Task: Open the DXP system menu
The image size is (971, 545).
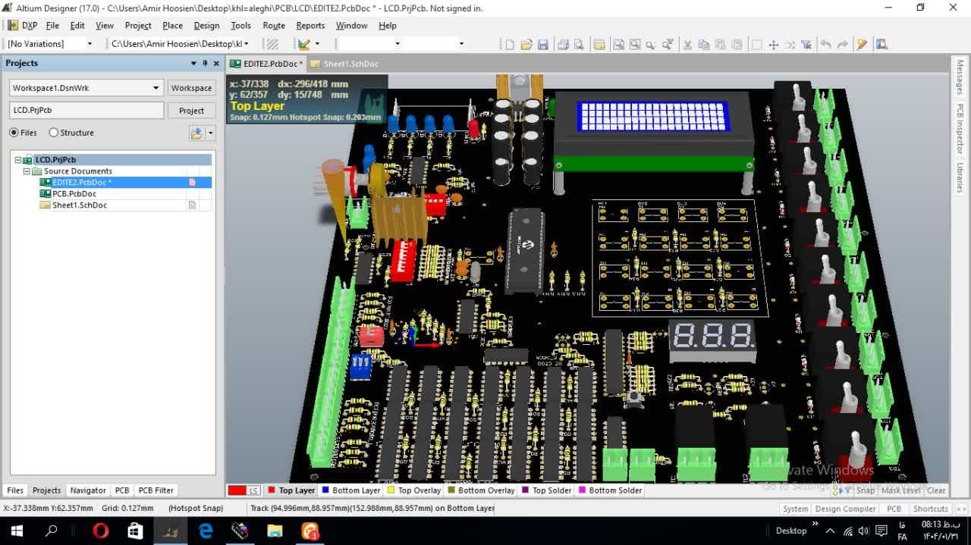Action: point(23,25)
